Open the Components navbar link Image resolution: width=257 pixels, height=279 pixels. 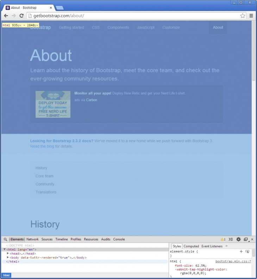point(118,28)
